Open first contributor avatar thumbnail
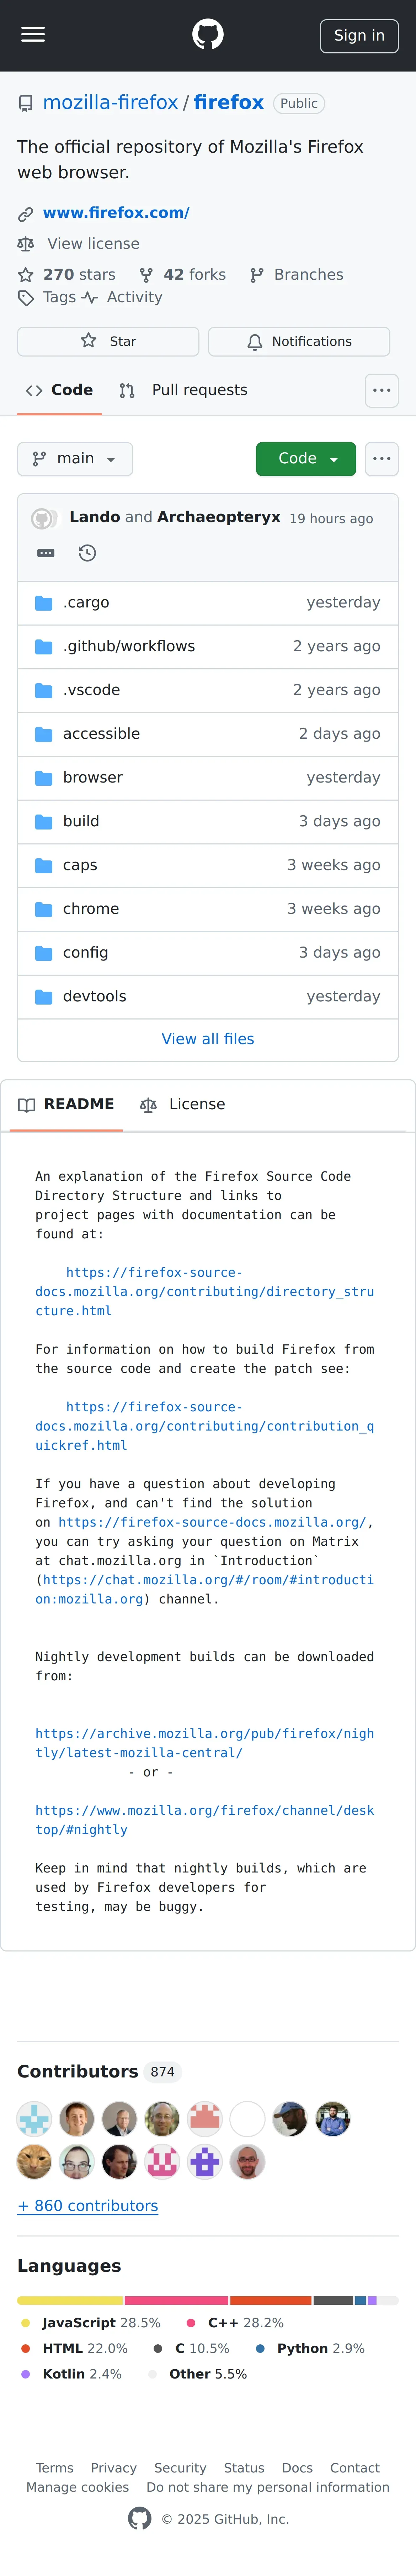416x2576 pixels. (x=34, y=2119)
